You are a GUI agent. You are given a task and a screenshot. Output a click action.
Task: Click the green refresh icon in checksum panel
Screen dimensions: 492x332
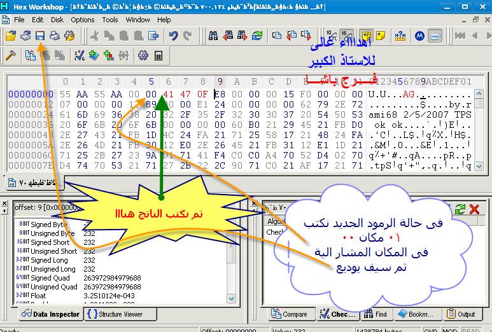click(x=460, y=209)
